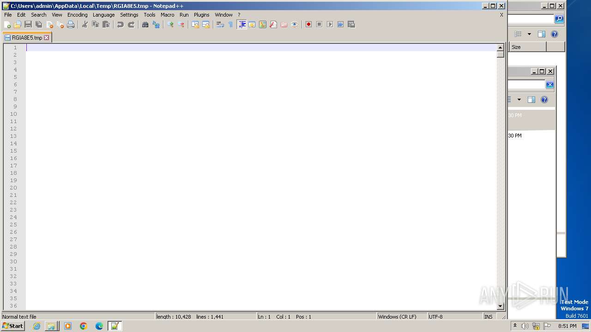
Task: Print the document using the printer icon
Action: click(71, 24)
